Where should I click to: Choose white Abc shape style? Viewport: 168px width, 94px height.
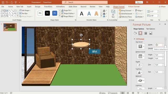tap(40, 13)
